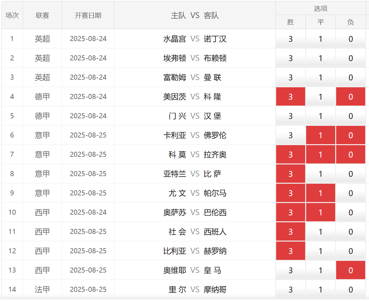Deselect loss (0) for 美因茨 VS 科隆
This screenshot has height=301, width=369.
click(351, 96)
